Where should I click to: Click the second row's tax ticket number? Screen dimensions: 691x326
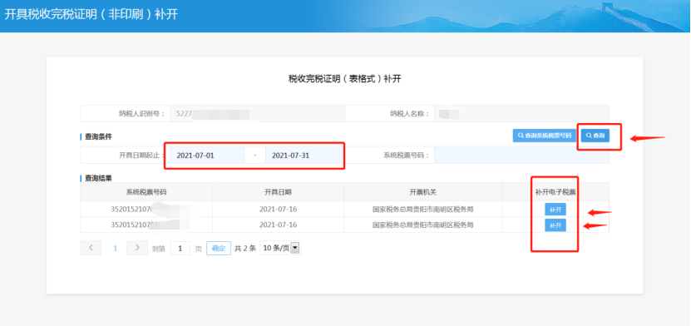tap(146, 225)
